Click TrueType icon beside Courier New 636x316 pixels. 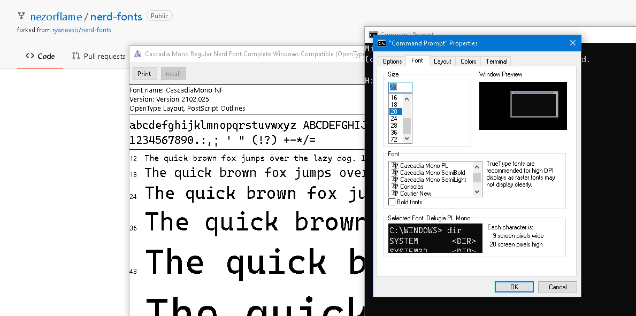pos(395,193)
